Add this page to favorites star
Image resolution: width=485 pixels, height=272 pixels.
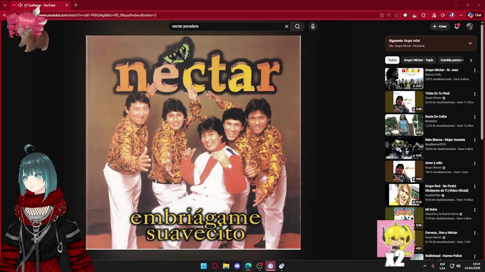396,15
